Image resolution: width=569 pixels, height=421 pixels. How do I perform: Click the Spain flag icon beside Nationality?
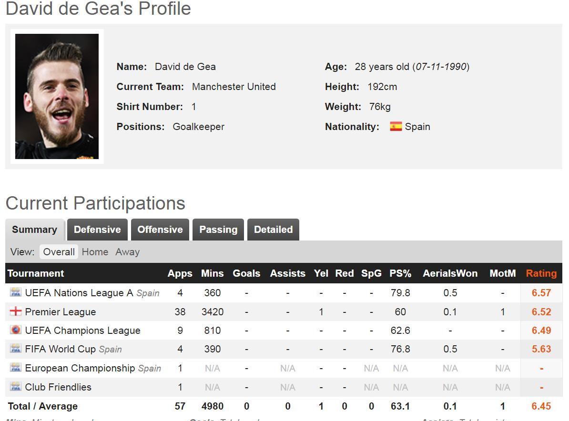click(396, 127)
